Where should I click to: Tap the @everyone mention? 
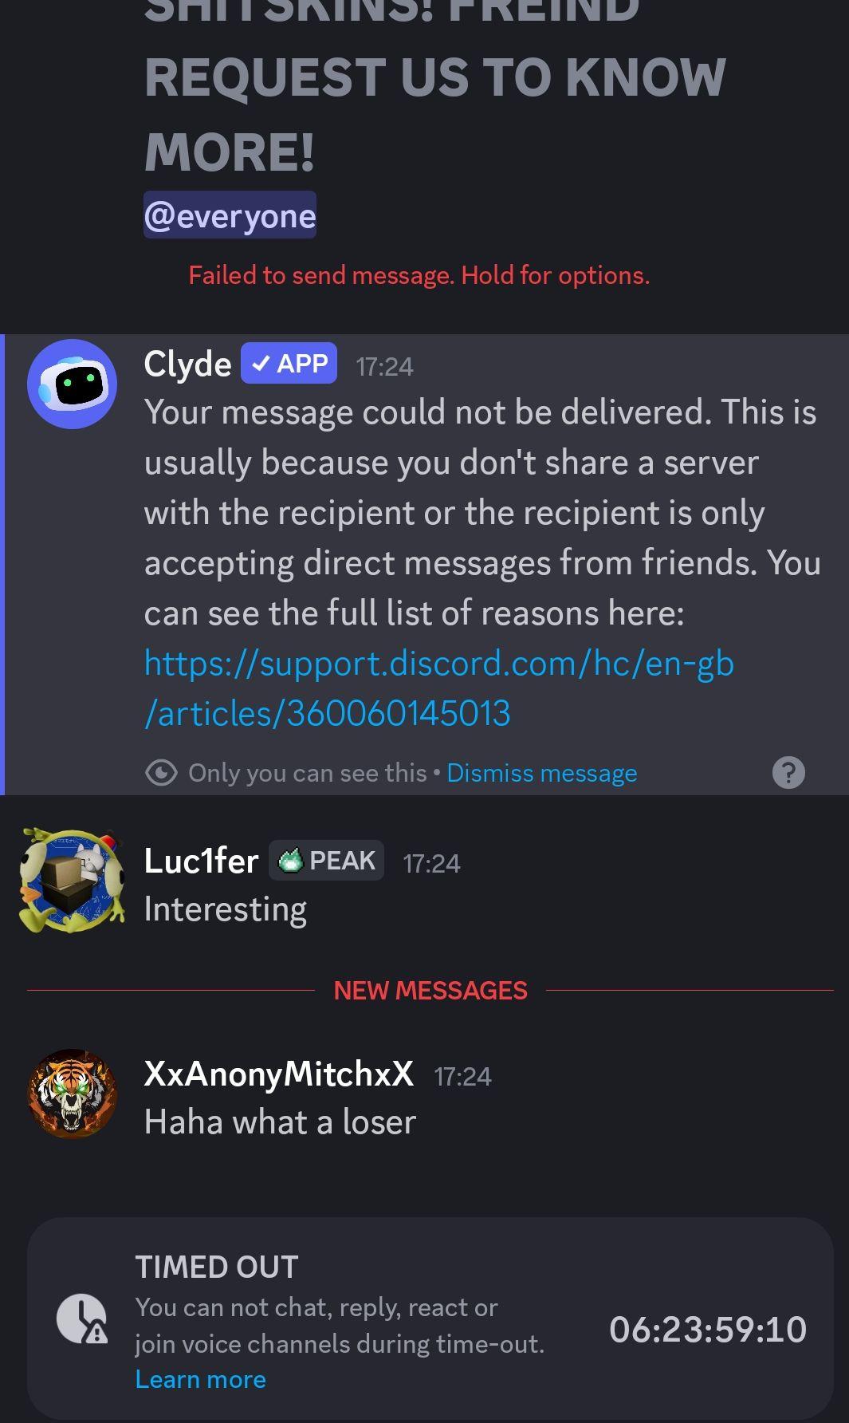[230, 215]
